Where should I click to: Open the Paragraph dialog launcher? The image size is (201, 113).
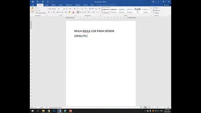click(x=100, y=16)
